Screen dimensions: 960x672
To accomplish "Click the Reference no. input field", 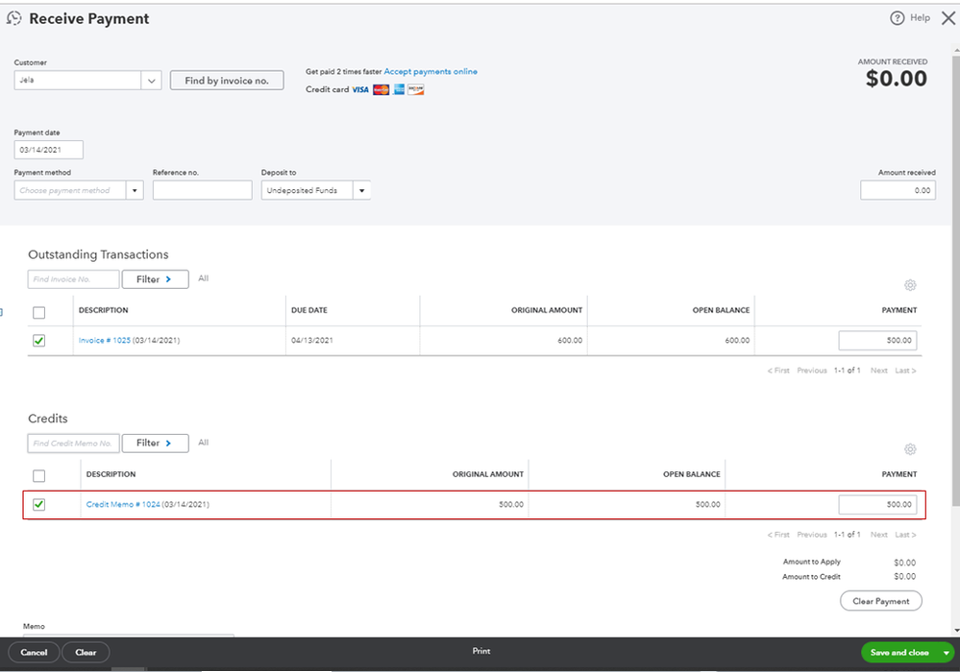I will 202,190.
